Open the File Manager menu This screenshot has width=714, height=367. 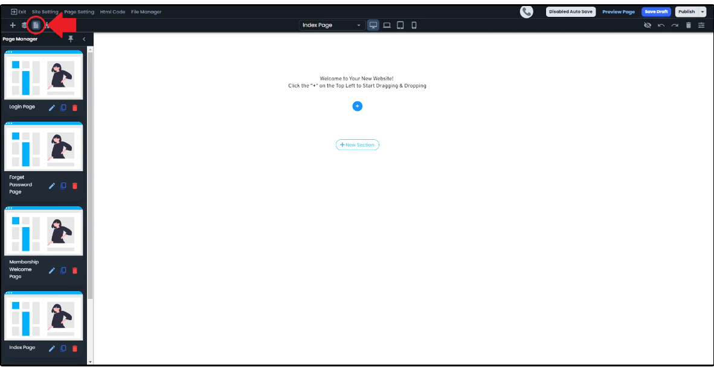(146, 12)
